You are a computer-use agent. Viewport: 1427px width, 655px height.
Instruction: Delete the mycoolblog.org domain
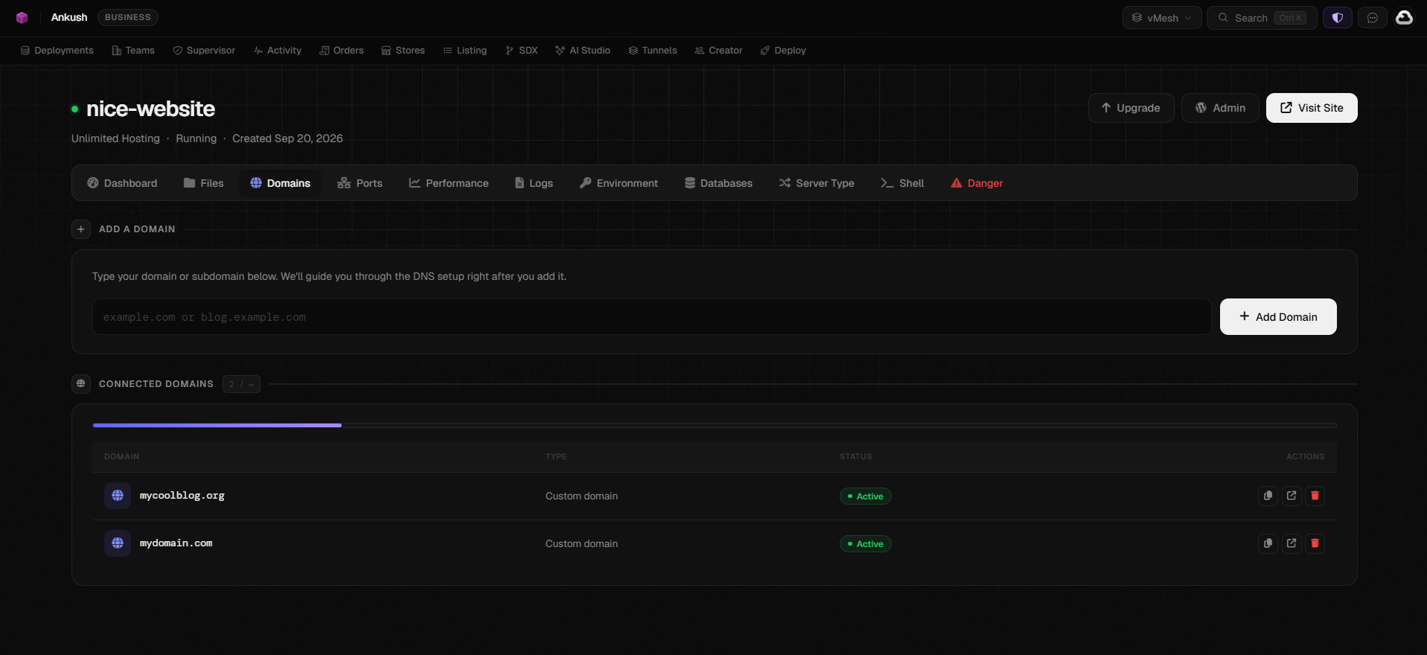1315,496
